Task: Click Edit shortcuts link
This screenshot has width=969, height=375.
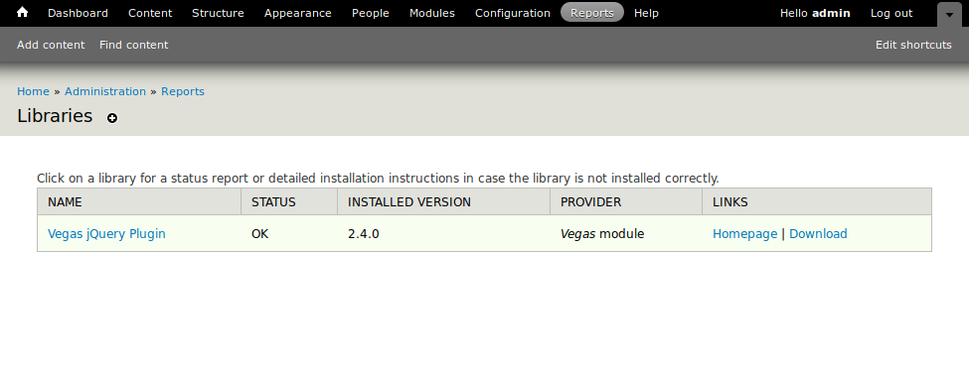Action: coord(913,45)
